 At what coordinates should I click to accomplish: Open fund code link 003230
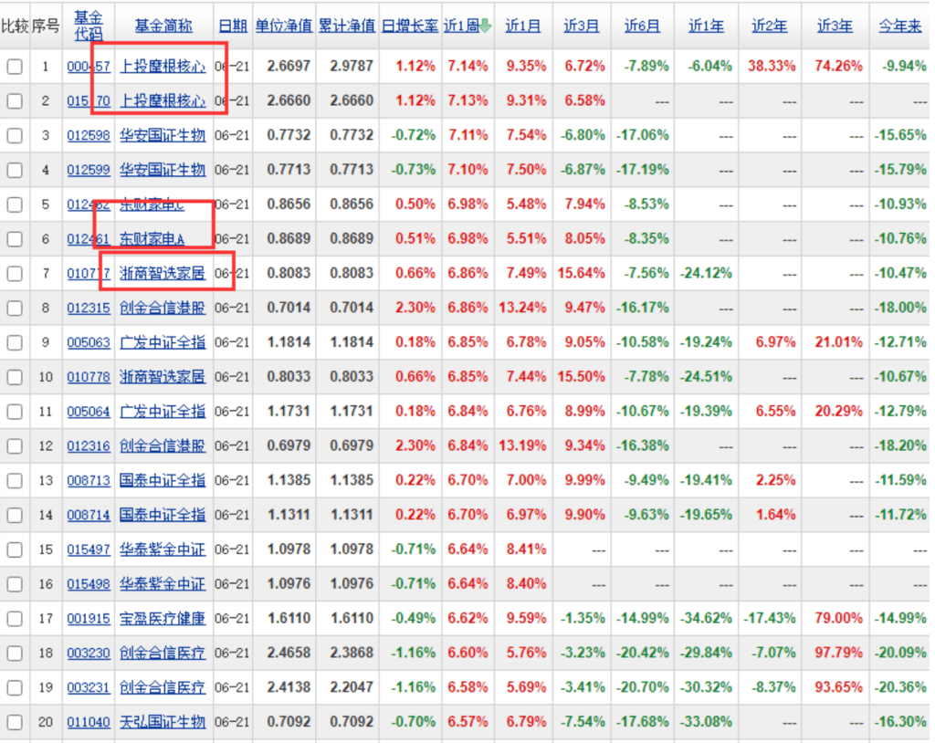tap(89, 654)
